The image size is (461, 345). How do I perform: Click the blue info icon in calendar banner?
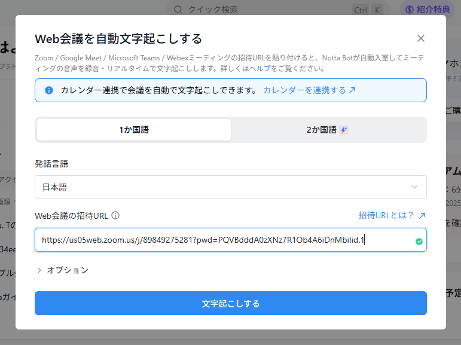click(49, 90)
